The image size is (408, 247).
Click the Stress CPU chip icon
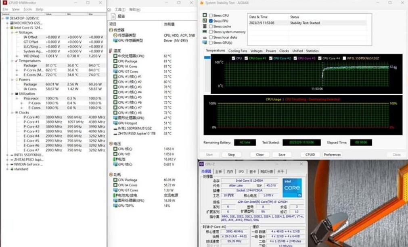[x=205, y=16]
